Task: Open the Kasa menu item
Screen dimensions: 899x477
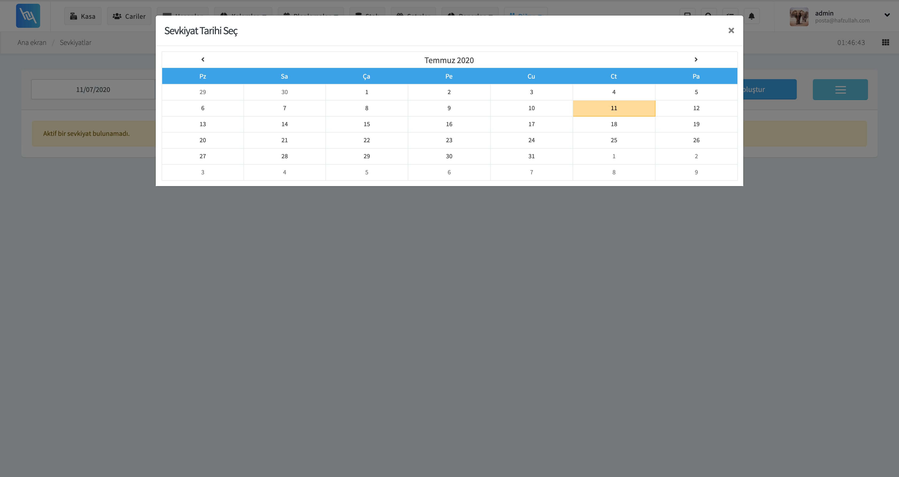Action: pos(83,16)
